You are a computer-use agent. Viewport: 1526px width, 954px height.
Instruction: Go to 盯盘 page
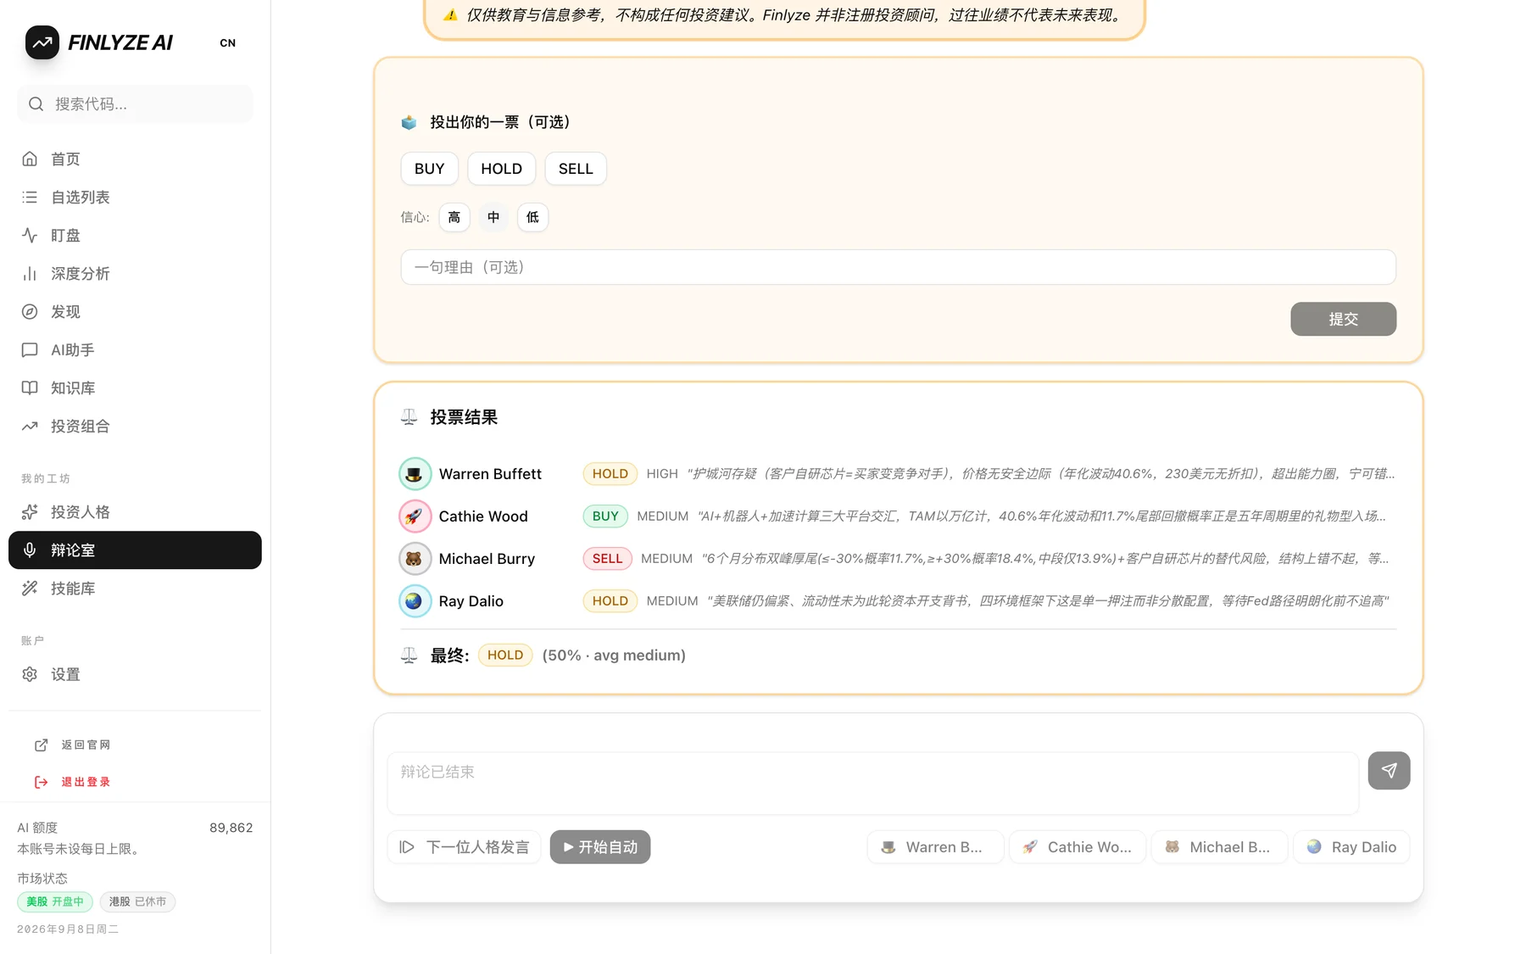click(x=135, y=235)
